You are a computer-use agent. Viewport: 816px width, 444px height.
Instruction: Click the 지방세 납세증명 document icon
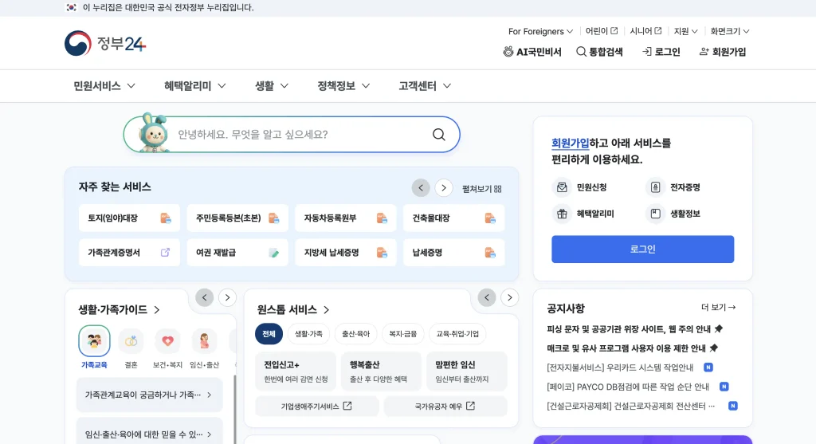[382, 253]
